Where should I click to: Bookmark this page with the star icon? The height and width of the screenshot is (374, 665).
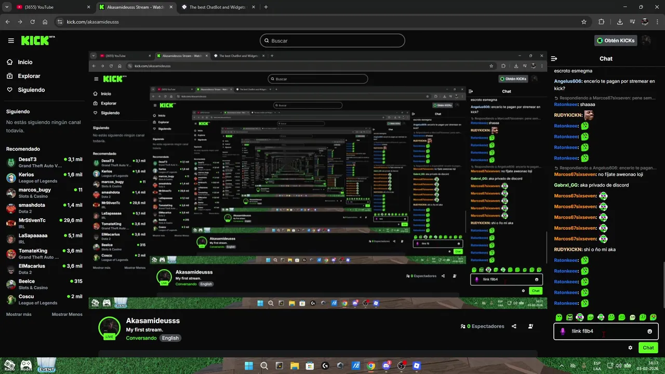pyautogui.click(x=584, y=22)
